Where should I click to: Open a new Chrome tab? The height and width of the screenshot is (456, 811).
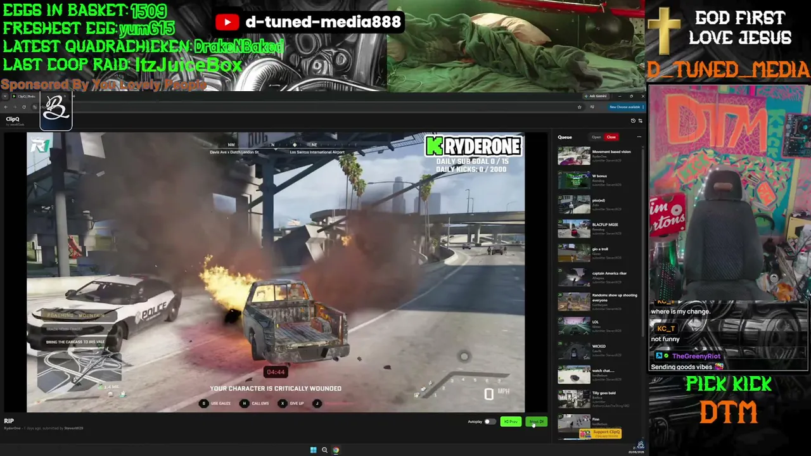click(73, 96)
